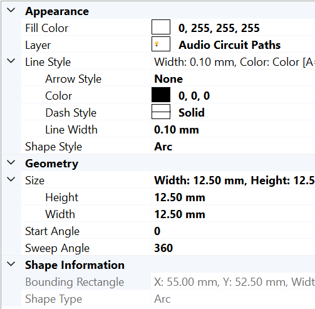The width and height of the screenshot is (315, 309).
Task: Edit the Line Width 0.10 mm field
Action: click(x=233, y=130)
